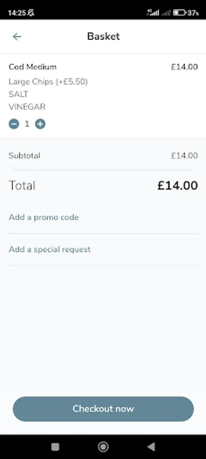
Task: Tap the Android recent apps square
Action: (x=55, y=447)
